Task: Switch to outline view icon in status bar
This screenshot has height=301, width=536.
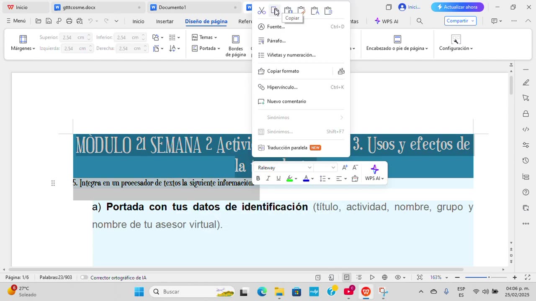Action: tap(359, 277)
